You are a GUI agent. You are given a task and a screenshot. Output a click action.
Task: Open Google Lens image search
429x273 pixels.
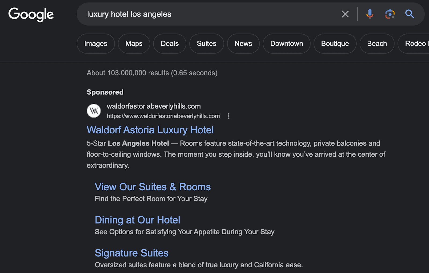tap(390, 14)
